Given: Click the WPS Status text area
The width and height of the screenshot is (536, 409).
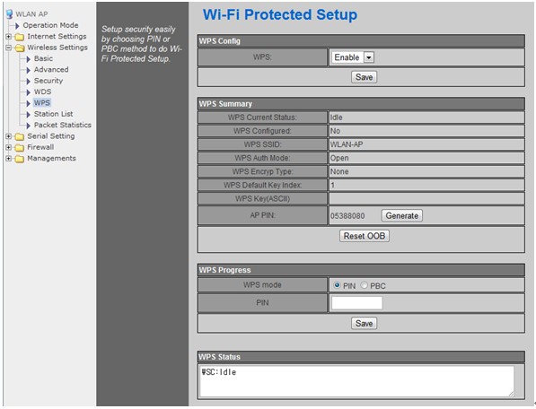Looking at the screenshot, I should tap(356, 381).
